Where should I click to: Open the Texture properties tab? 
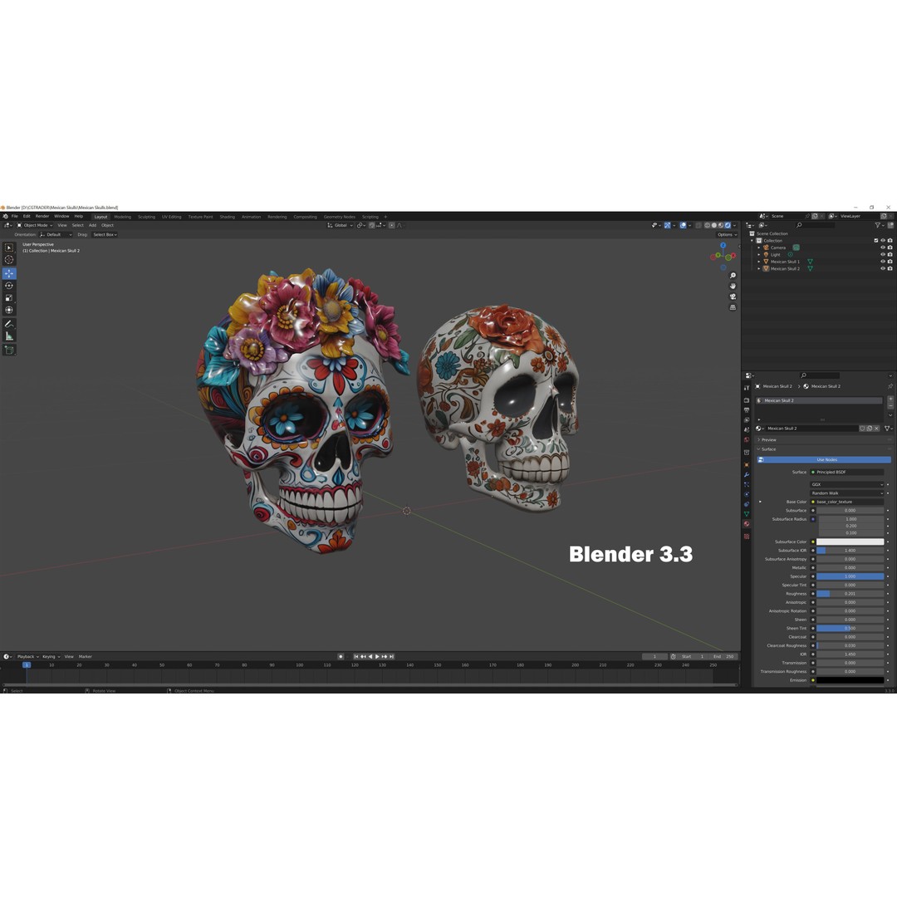pyautogui.click(x=747, y=536)
